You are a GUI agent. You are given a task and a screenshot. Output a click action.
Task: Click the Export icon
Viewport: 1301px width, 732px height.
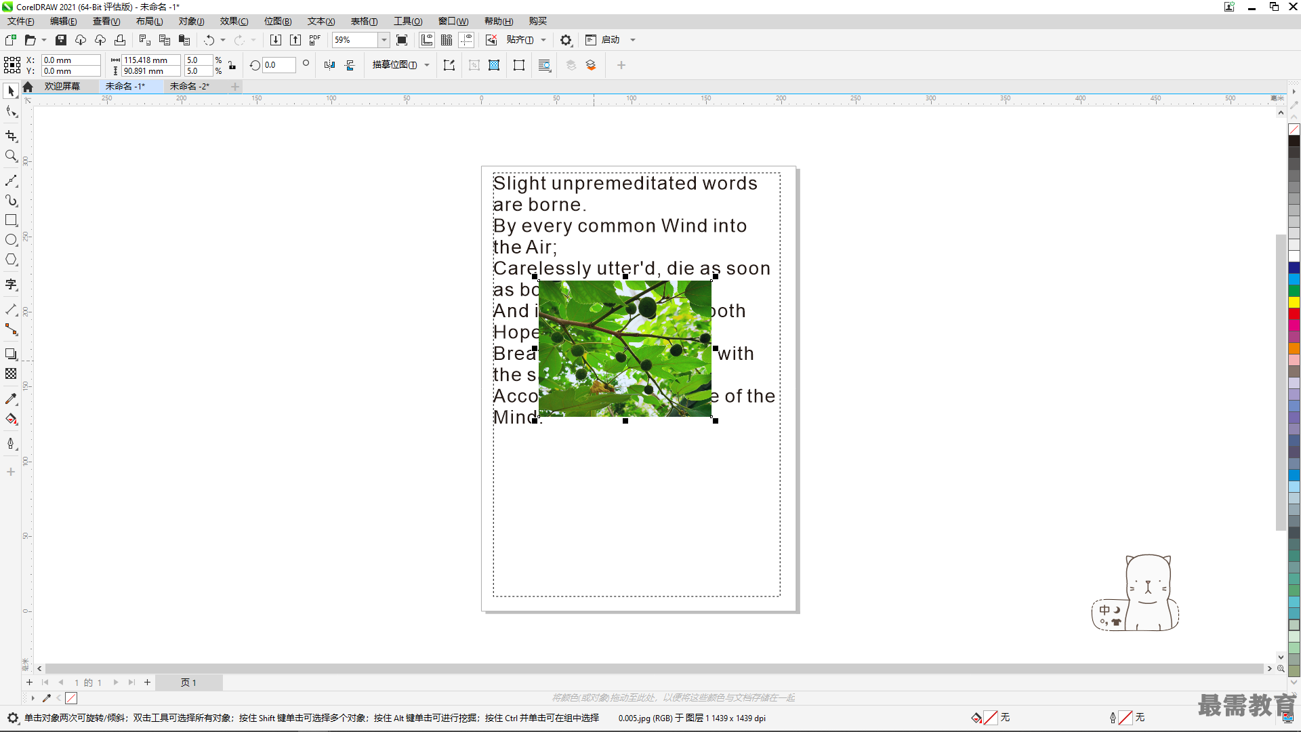pos(295,40)
